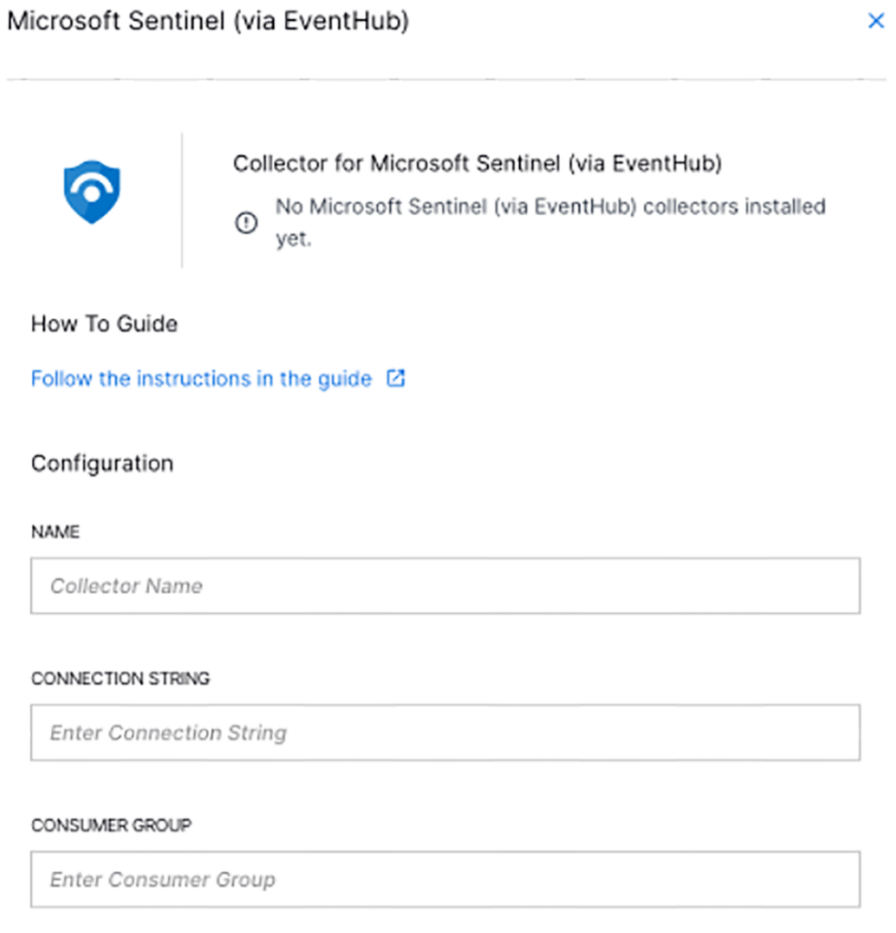
Task: Click the horizontal divider under the title
Action: pyautogui.click(x=446, y=80)
